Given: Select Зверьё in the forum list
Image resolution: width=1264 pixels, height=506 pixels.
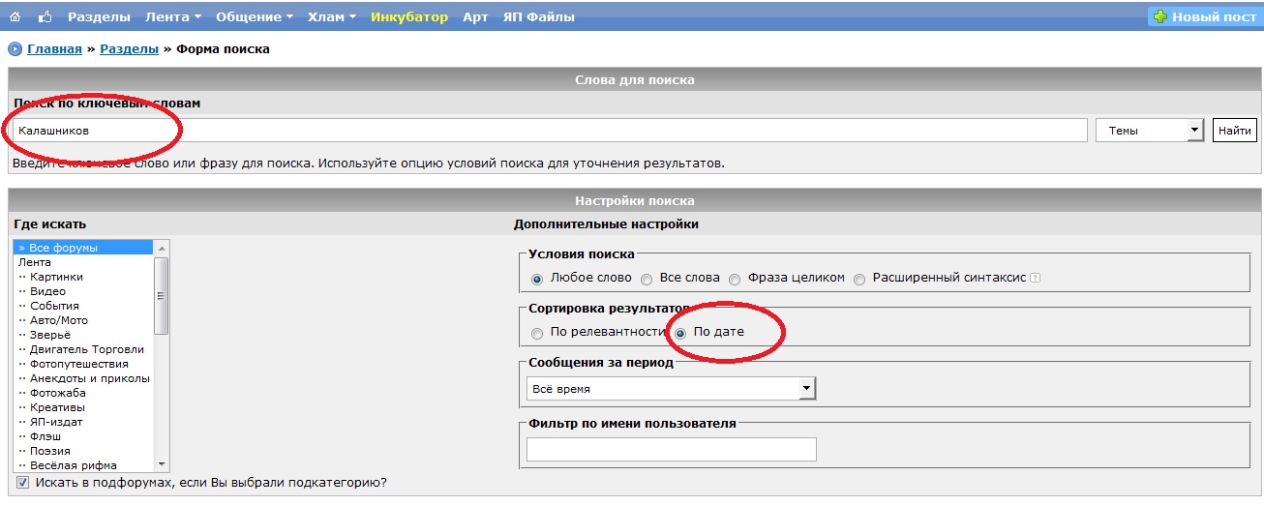Looking at the screenshot, I should pyautogui.click(x=84, y=335).
